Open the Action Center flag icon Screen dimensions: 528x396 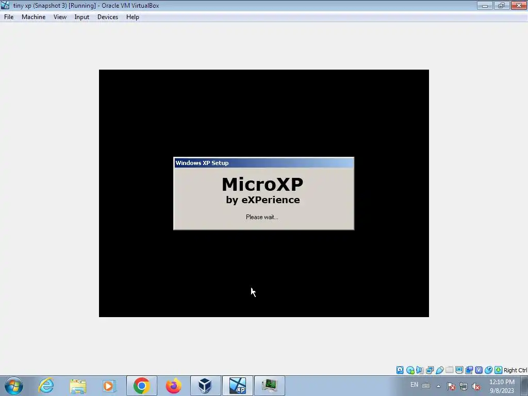pyautogui.click(x=451, y=386)
